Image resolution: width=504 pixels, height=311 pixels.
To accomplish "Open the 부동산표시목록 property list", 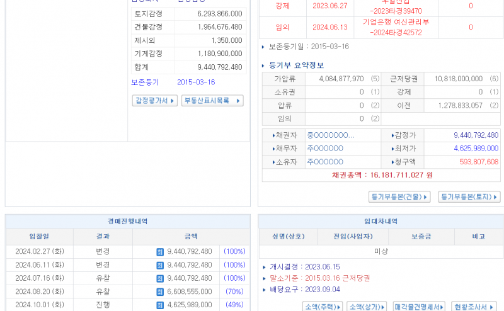I will pyautogui.click(x=212, y=101).
